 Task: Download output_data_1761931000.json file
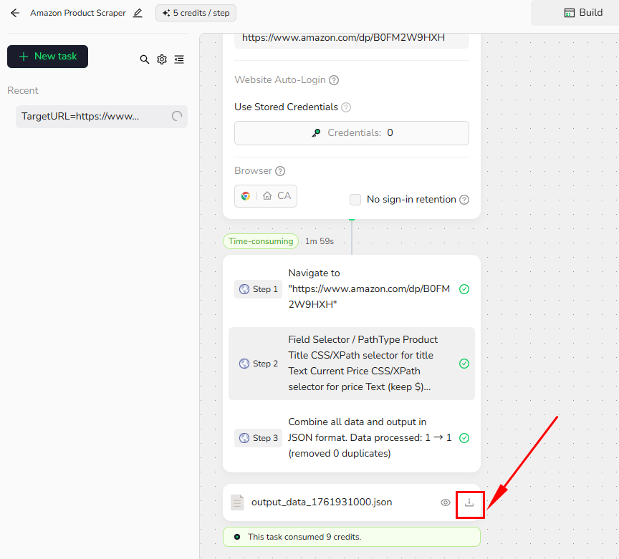coord(469,502)
